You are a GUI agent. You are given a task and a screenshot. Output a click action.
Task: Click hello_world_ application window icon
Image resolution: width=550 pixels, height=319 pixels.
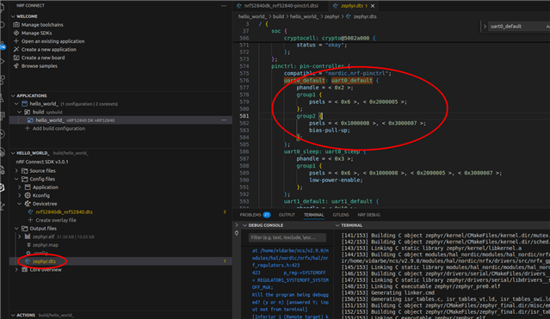25,104
